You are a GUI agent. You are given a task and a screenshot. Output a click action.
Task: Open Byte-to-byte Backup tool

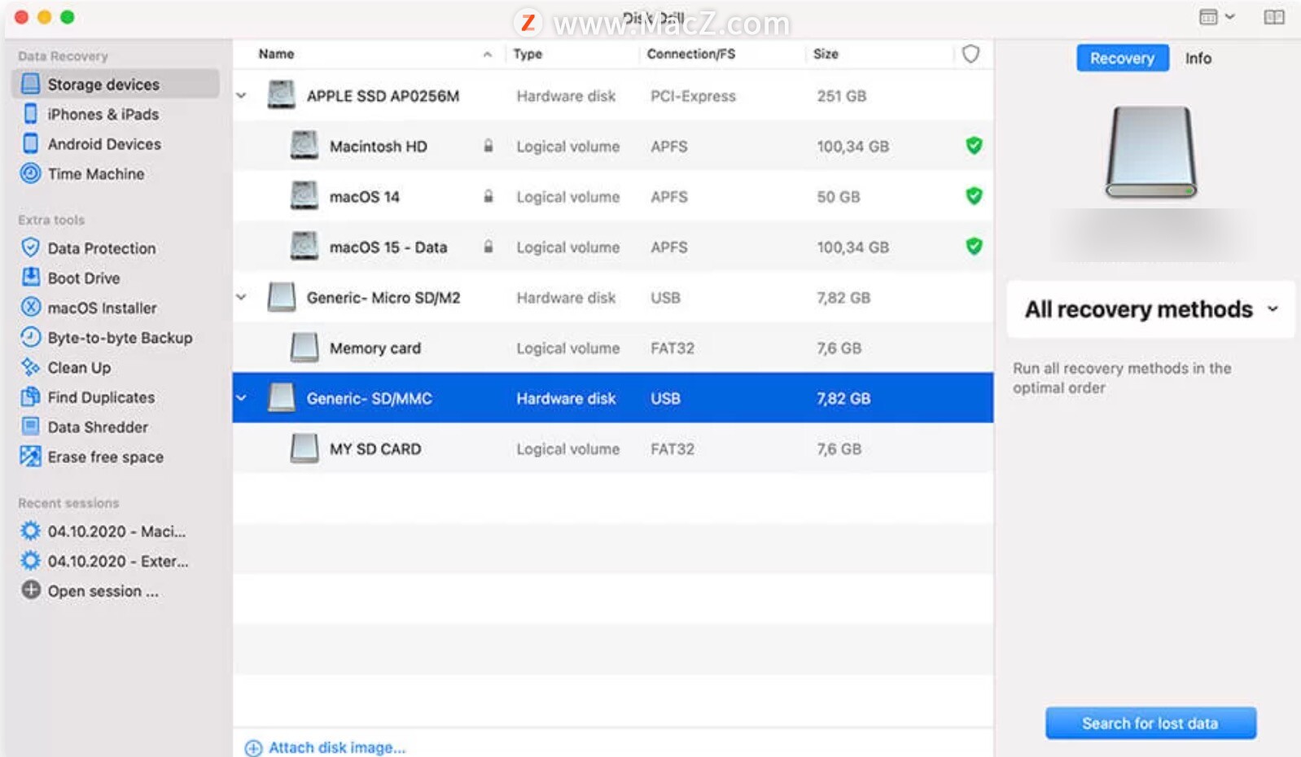pyautogui.click(x=120, y=337)
